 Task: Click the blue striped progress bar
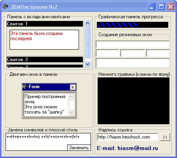pos(133,25)
